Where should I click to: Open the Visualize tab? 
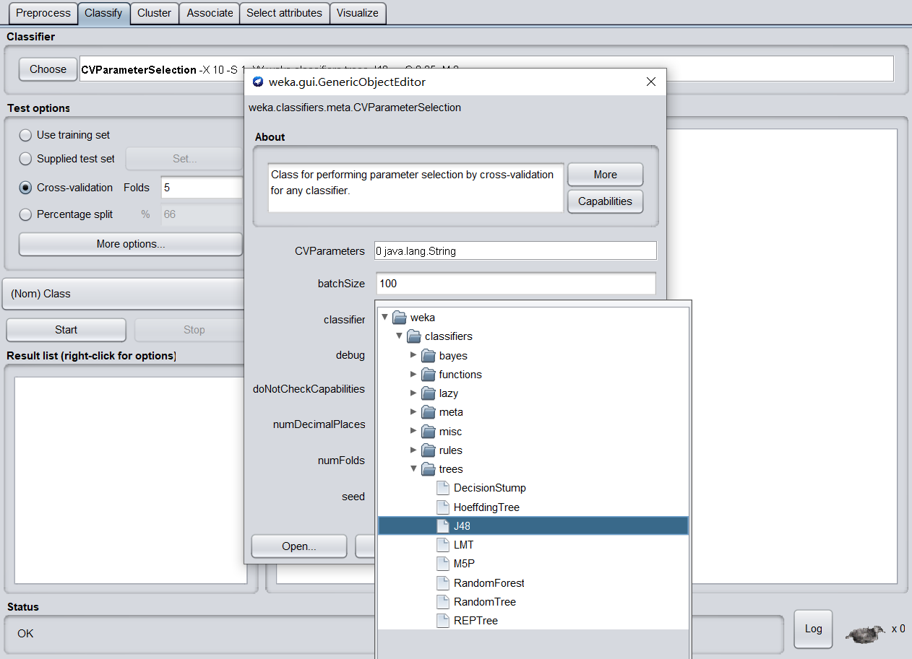click(358, 13)
